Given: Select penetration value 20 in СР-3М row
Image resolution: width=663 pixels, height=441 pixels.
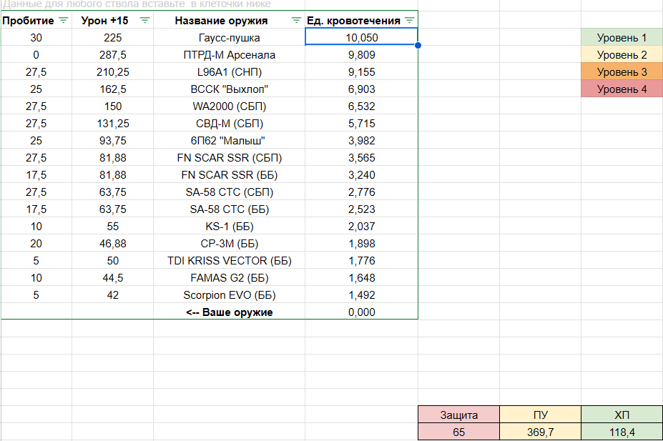Looking at the screenshot, I should [36, 243].
